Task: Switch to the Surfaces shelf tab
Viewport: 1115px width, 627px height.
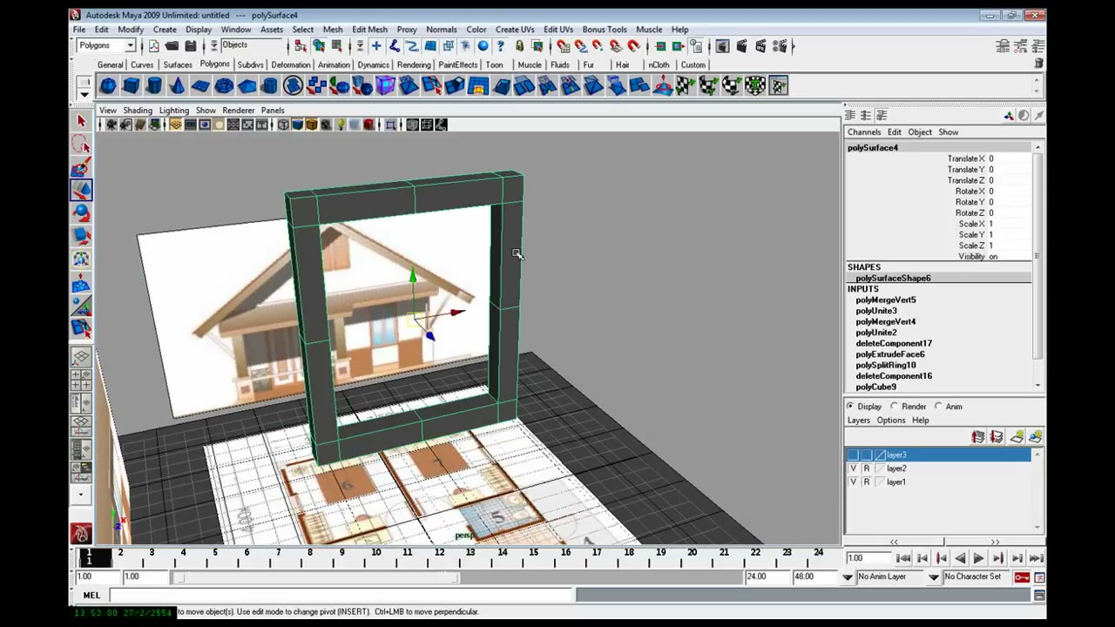Action: coord(178,65)
